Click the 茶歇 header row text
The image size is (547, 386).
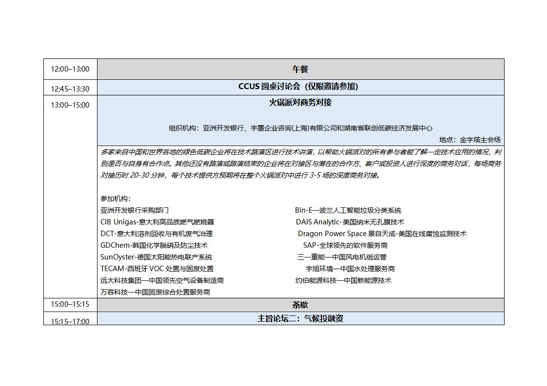click(300, 305)
